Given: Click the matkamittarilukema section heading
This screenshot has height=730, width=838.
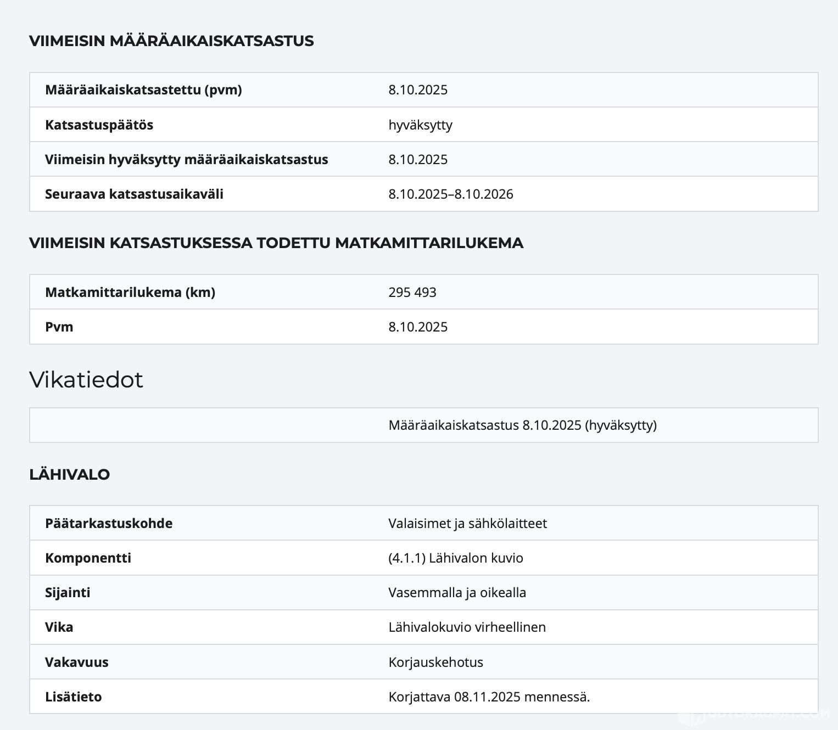Looking at the screenshot, I should click(x=276, y=243).
